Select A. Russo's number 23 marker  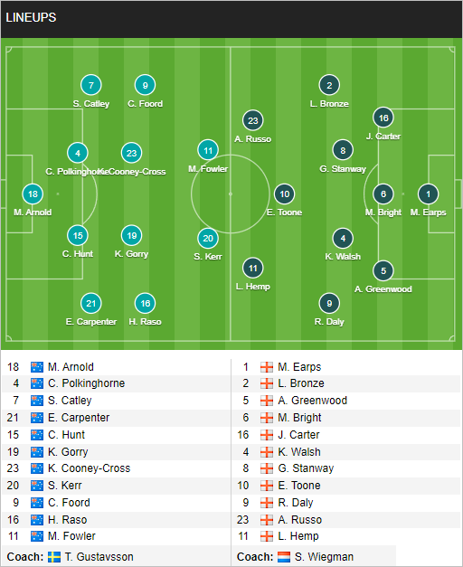[253, 121]
